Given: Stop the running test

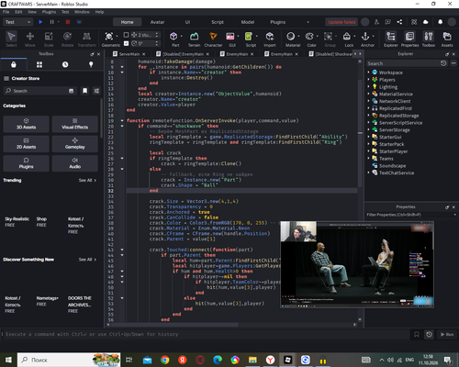Looking at the screenshot, I should click(68, 22).
